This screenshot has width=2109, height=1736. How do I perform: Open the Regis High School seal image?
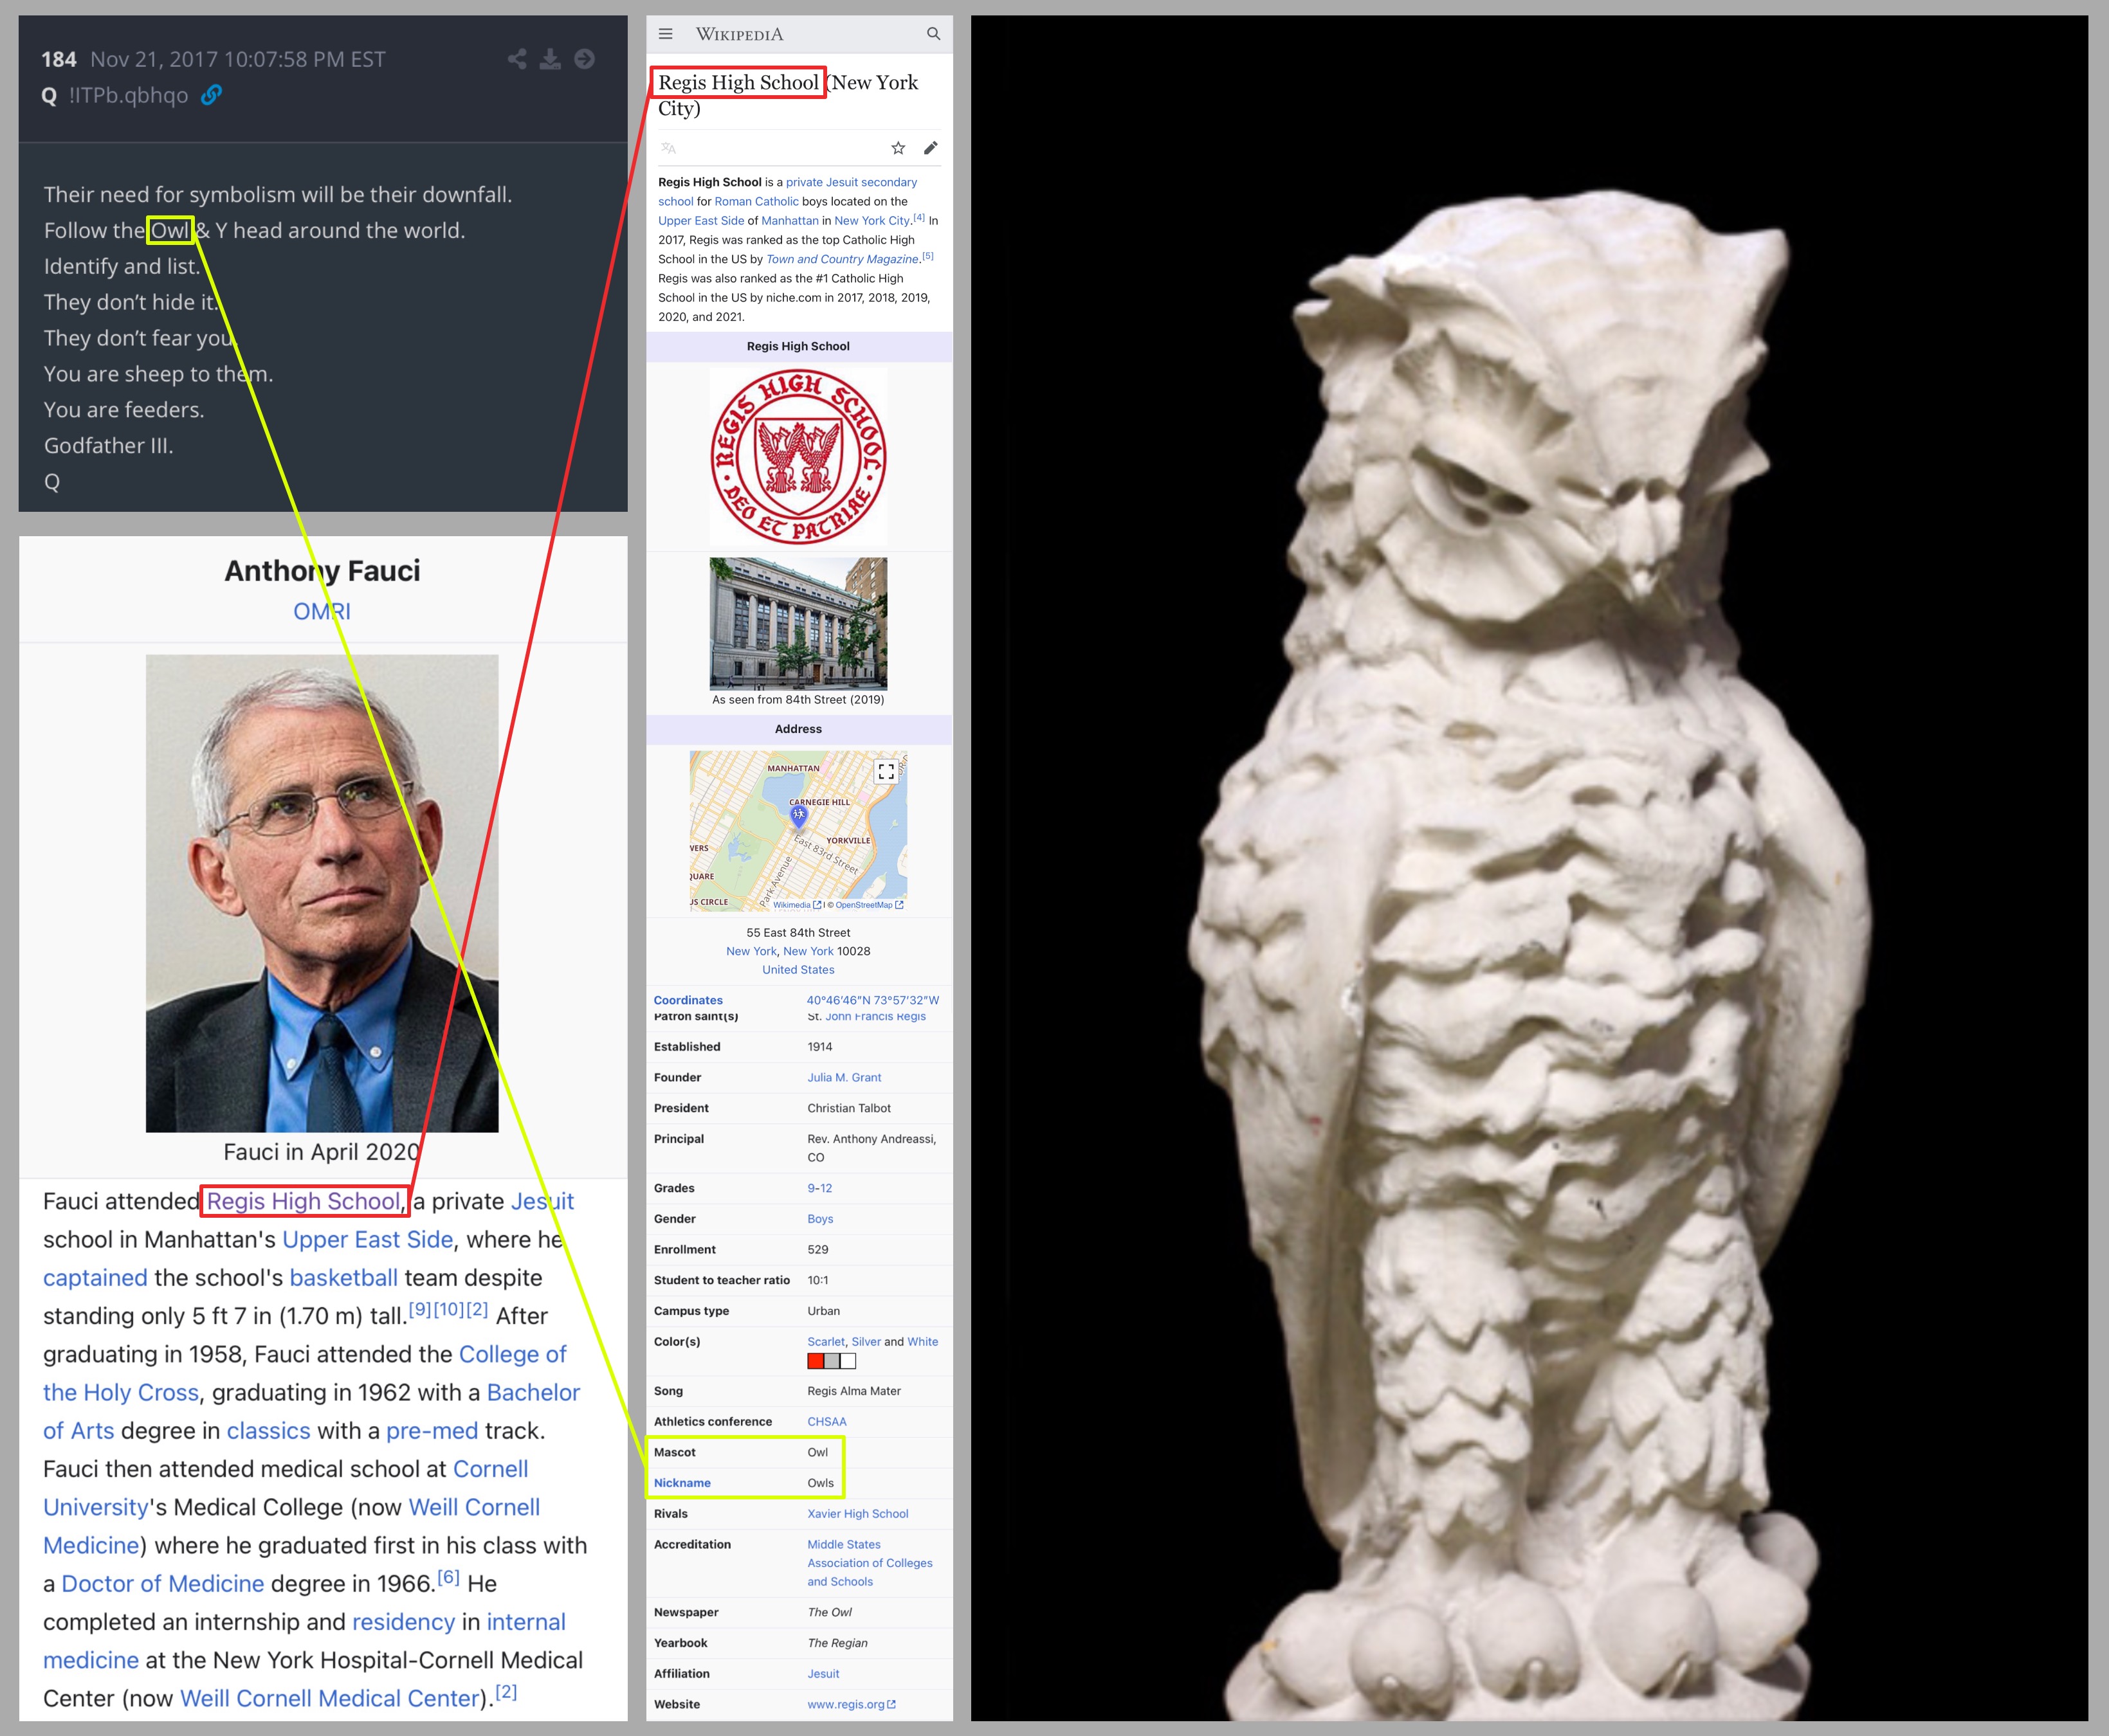798,457
